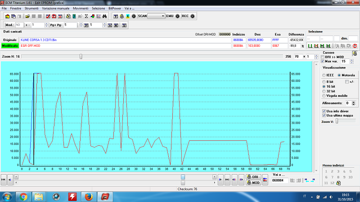Click the red circular arrow in Selezione
The image size is (360, 202).
coord(355,46)
